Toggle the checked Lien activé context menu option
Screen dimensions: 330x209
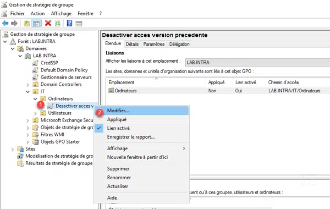tap(141, 128)
